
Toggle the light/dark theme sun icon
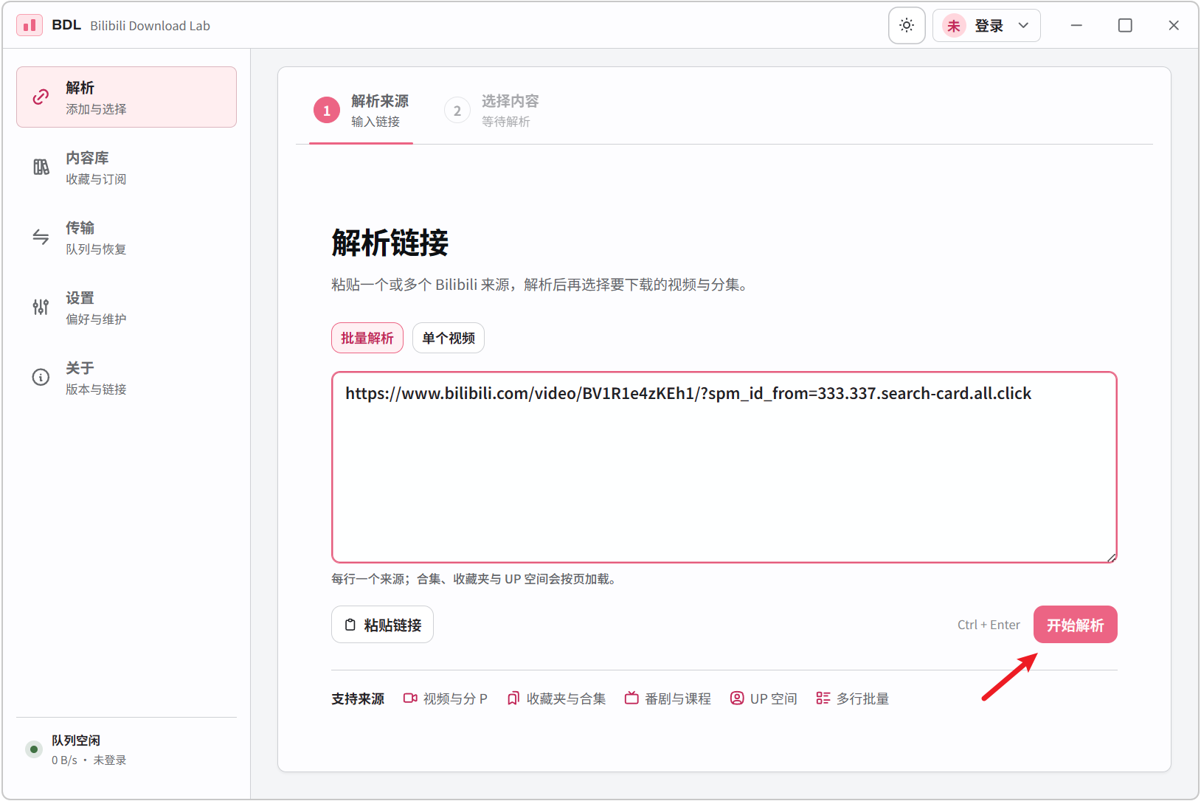(907, 26)
